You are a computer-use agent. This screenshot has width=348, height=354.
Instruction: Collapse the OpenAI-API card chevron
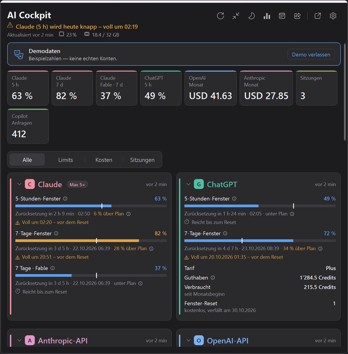click(x=188, y=340)
